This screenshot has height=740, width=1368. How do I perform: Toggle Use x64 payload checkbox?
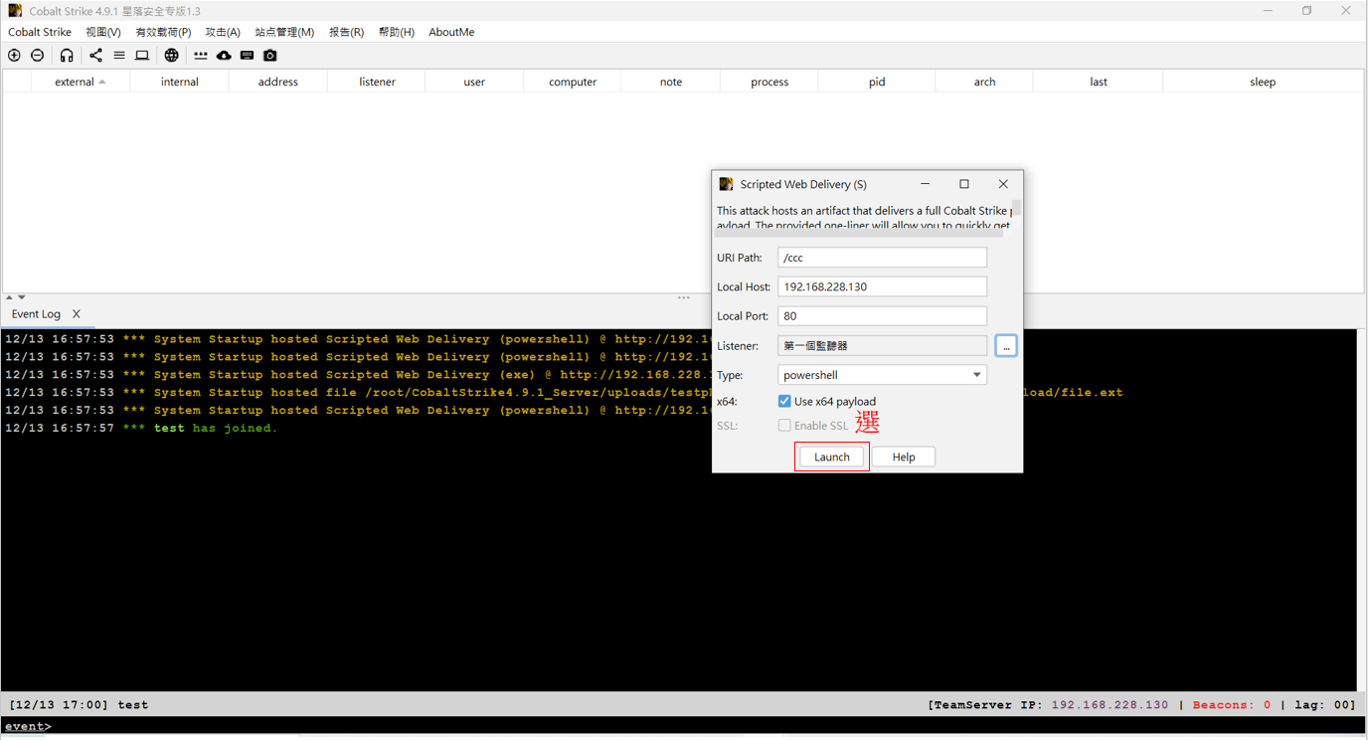coord(784,401)
